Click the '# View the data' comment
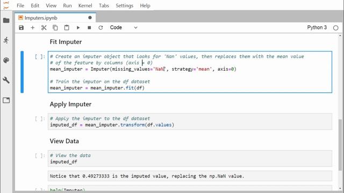The width and height of the screenshot is (344, 193). (x=70, y=155)
